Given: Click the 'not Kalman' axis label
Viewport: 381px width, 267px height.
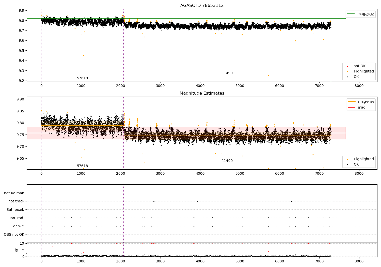Looking at the screenshot, I should tap(14, 193).
